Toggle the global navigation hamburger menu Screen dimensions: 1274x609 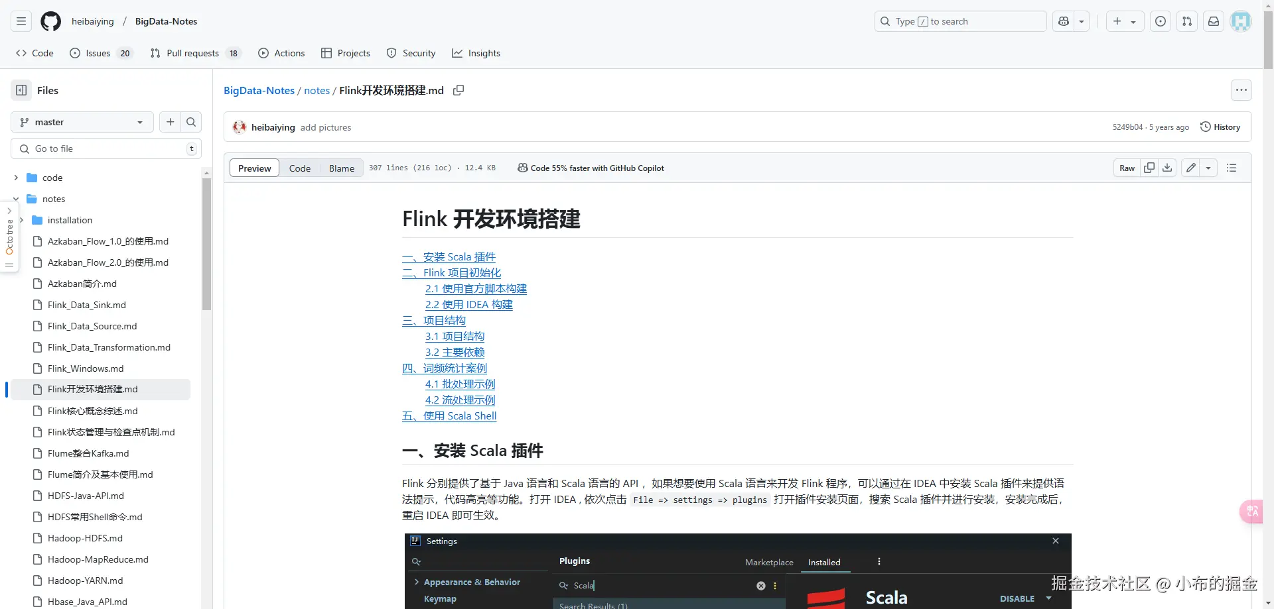tap(21, 21)
